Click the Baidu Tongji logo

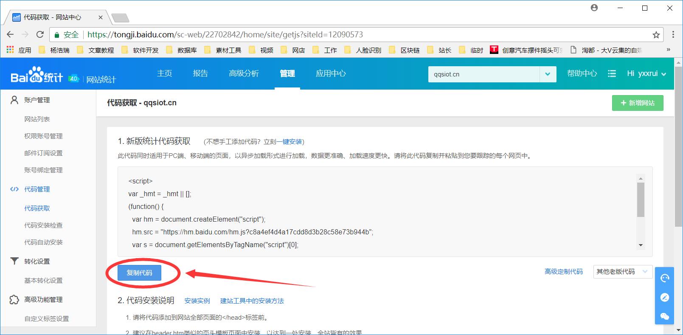[x=37, y=76]
